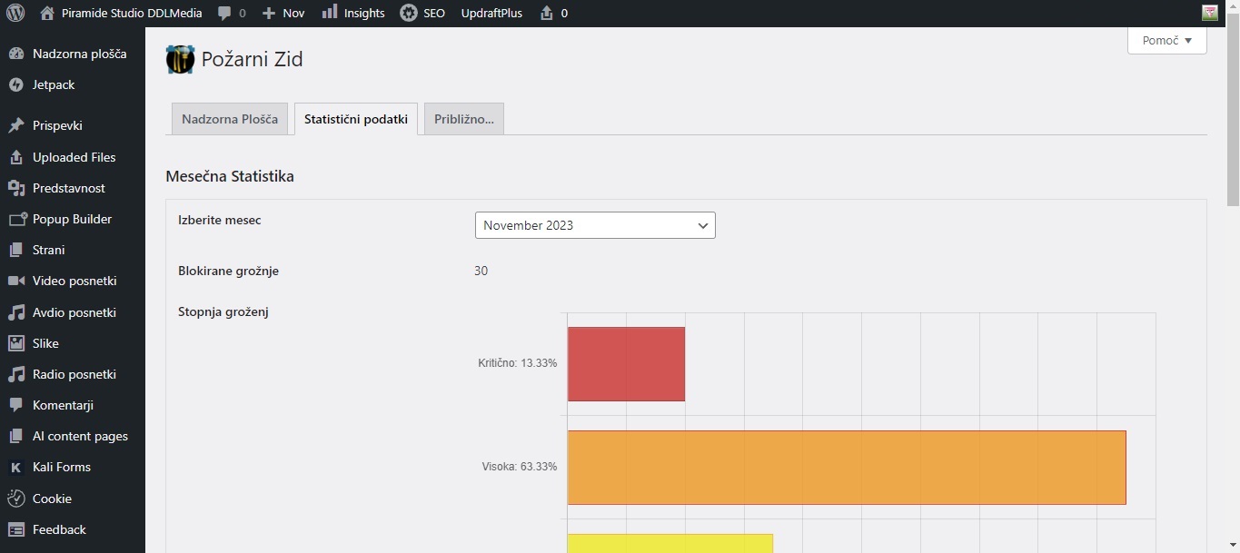Click the Mesečna Statistika heading
1240x553 pixels.
pos(230,176)
